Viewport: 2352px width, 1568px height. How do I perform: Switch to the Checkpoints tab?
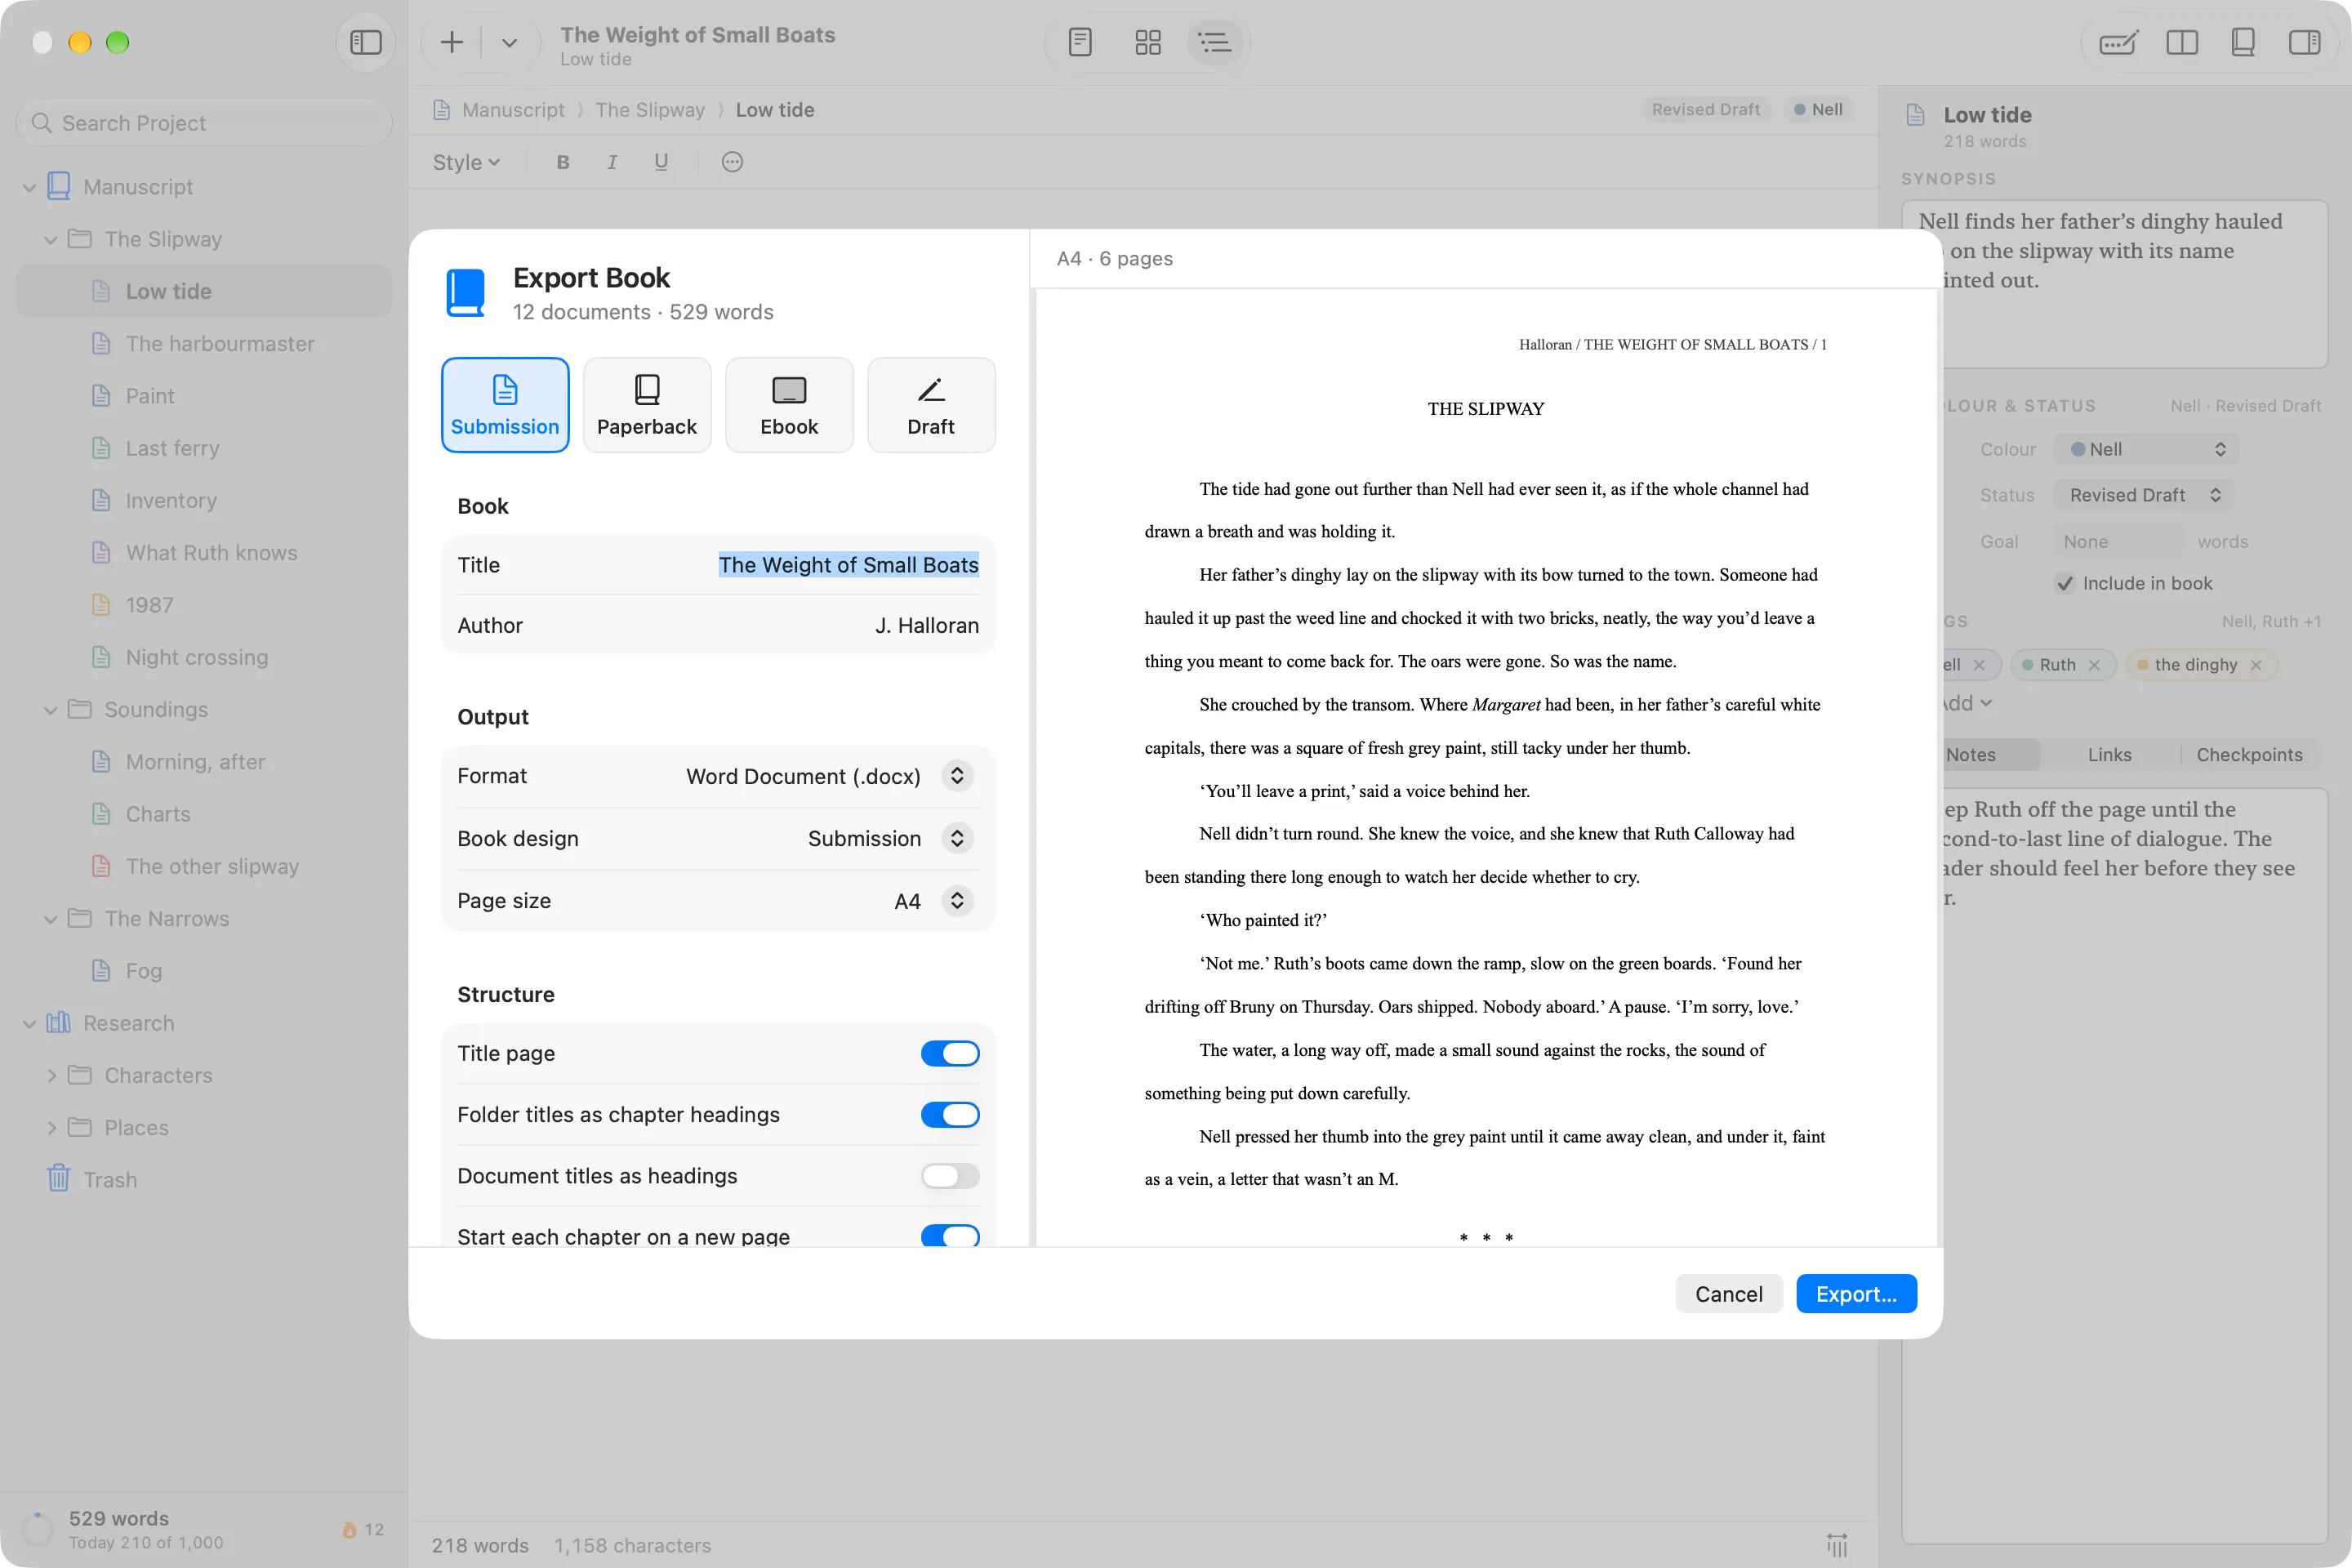[x=2250, y=755]
